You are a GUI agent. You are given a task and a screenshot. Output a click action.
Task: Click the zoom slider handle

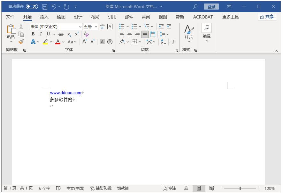pyautogui.click(x=240, y=188)
